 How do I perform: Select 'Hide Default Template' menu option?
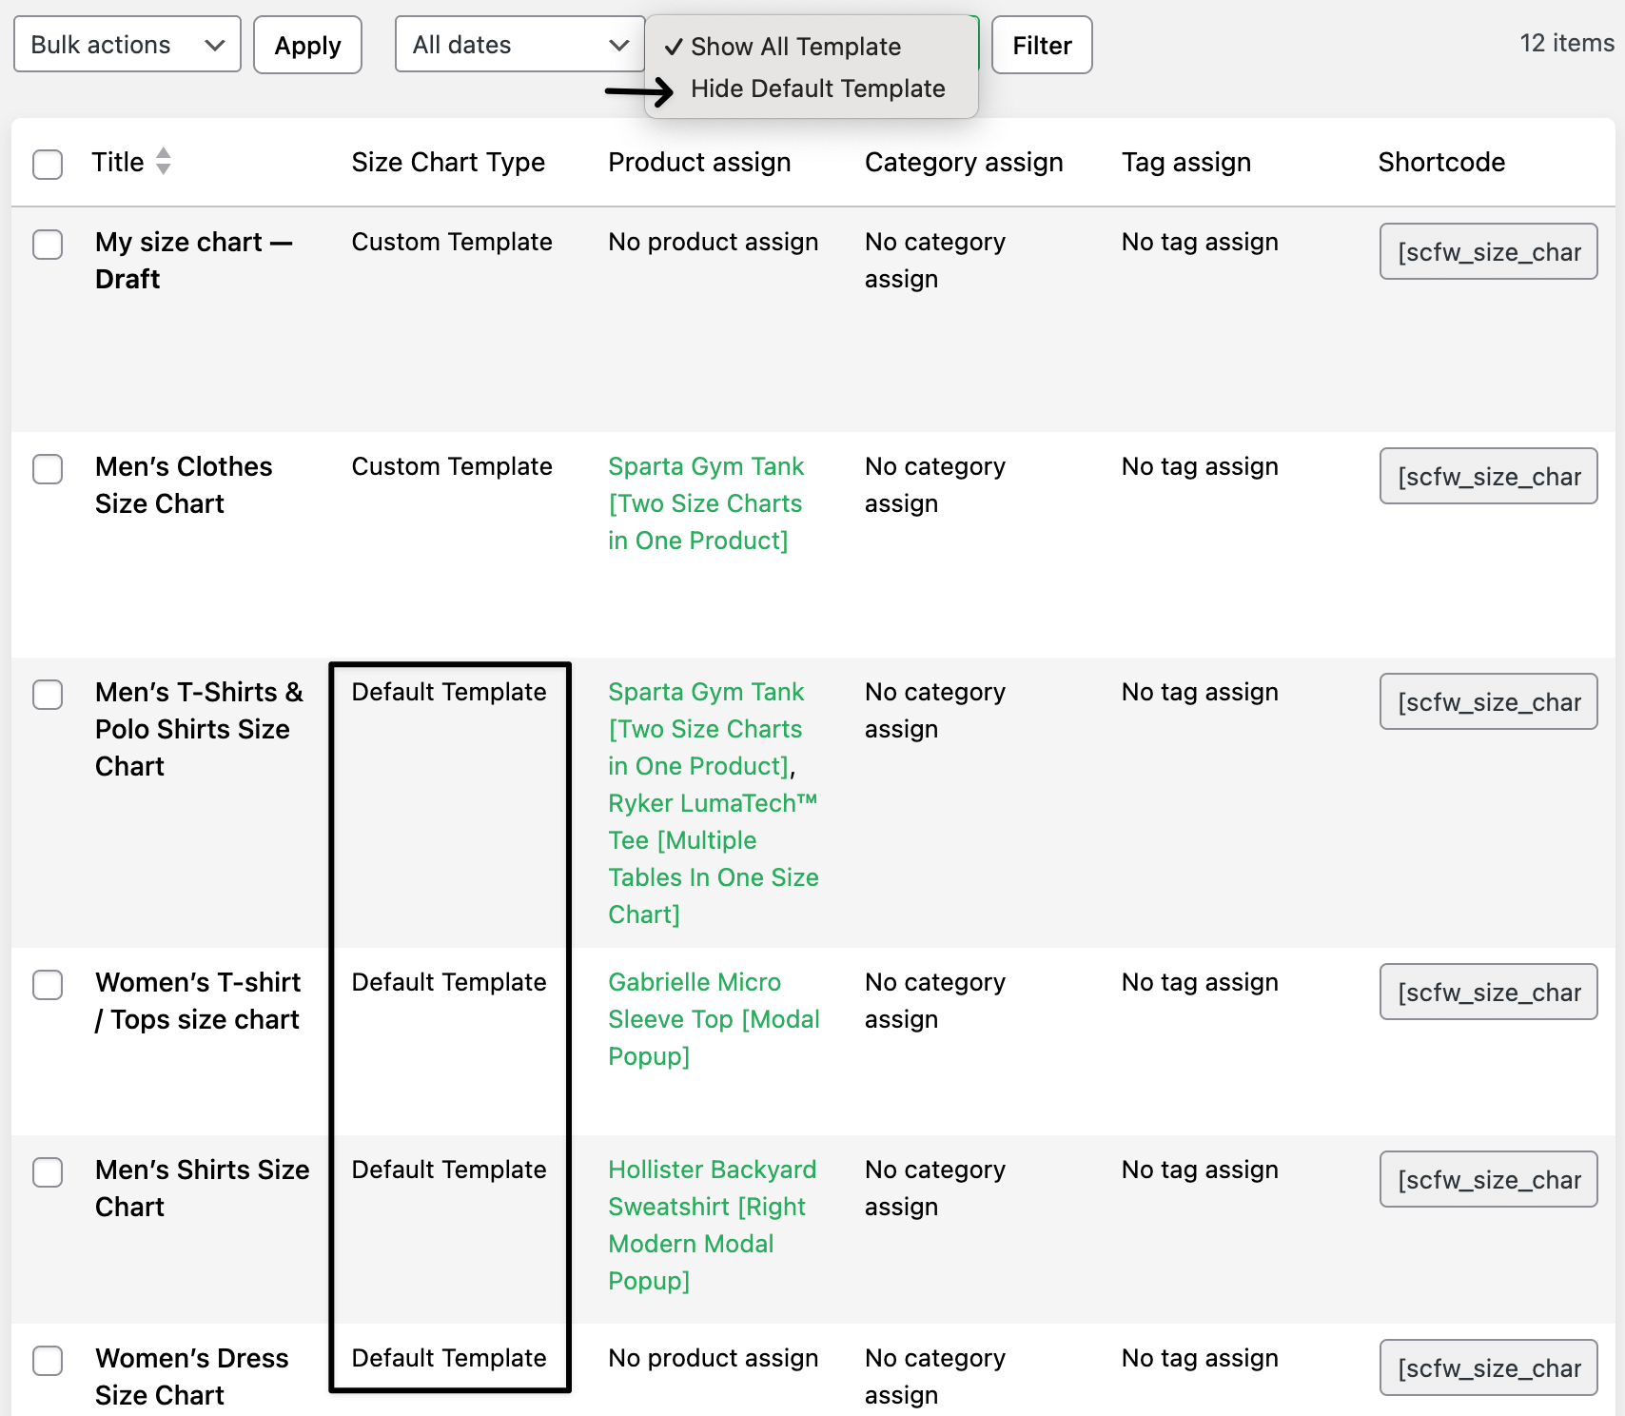point(818,88)
